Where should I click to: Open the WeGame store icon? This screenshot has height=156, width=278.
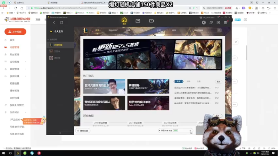pyautogui.click(x=138, y=21)
